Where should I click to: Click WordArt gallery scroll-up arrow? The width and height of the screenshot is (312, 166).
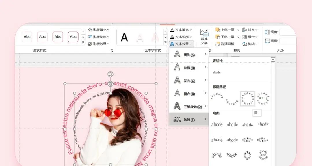[x=165, y=31]
